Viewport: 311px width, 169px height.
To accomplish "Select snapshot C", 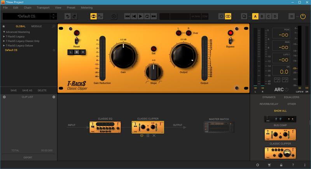I will (268, 16).
